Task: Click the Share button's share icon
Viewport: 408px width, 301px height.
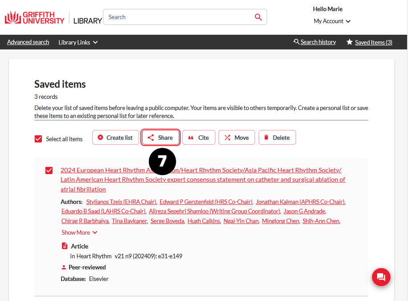Action: coord(151,138)
